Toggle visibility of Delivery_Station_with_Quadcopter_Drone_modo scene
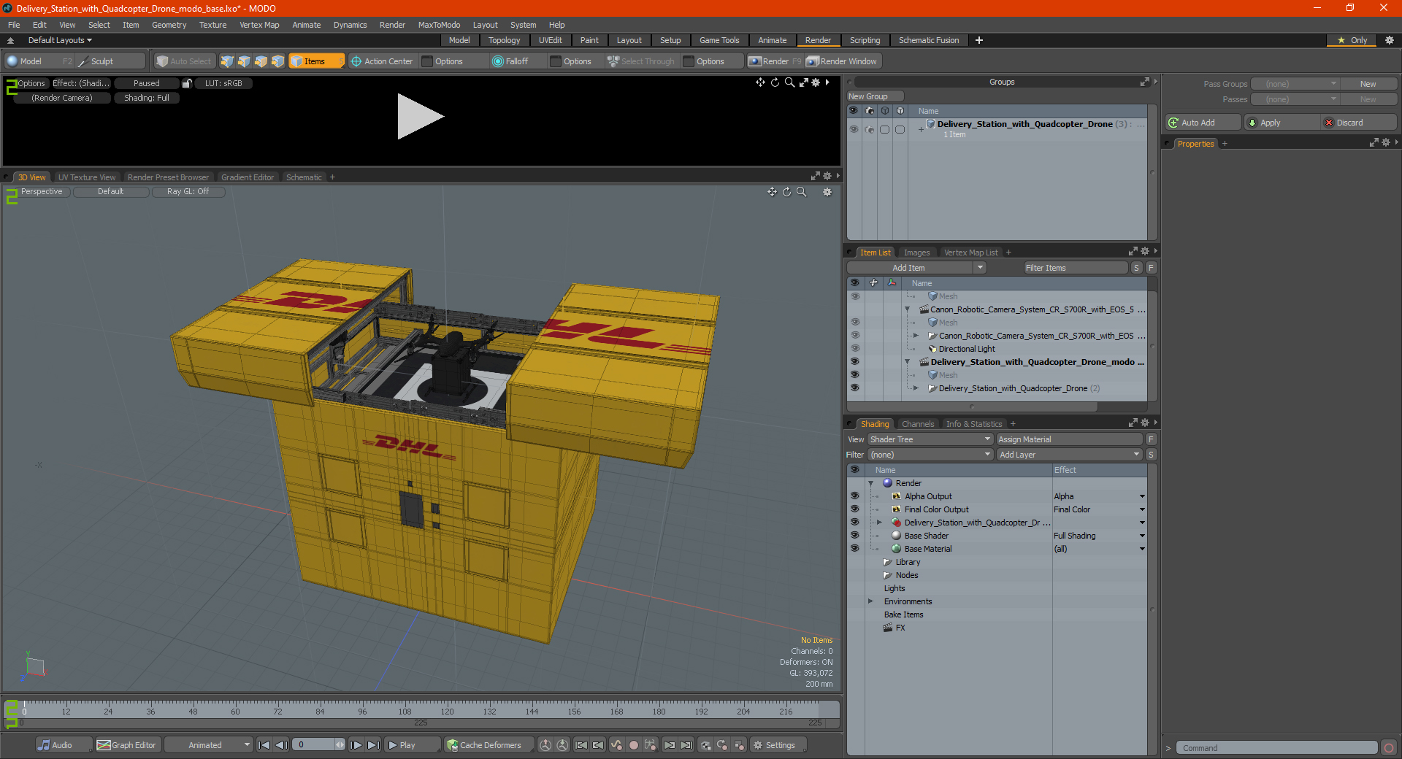Screen dimensions: 1402x759 854,362
